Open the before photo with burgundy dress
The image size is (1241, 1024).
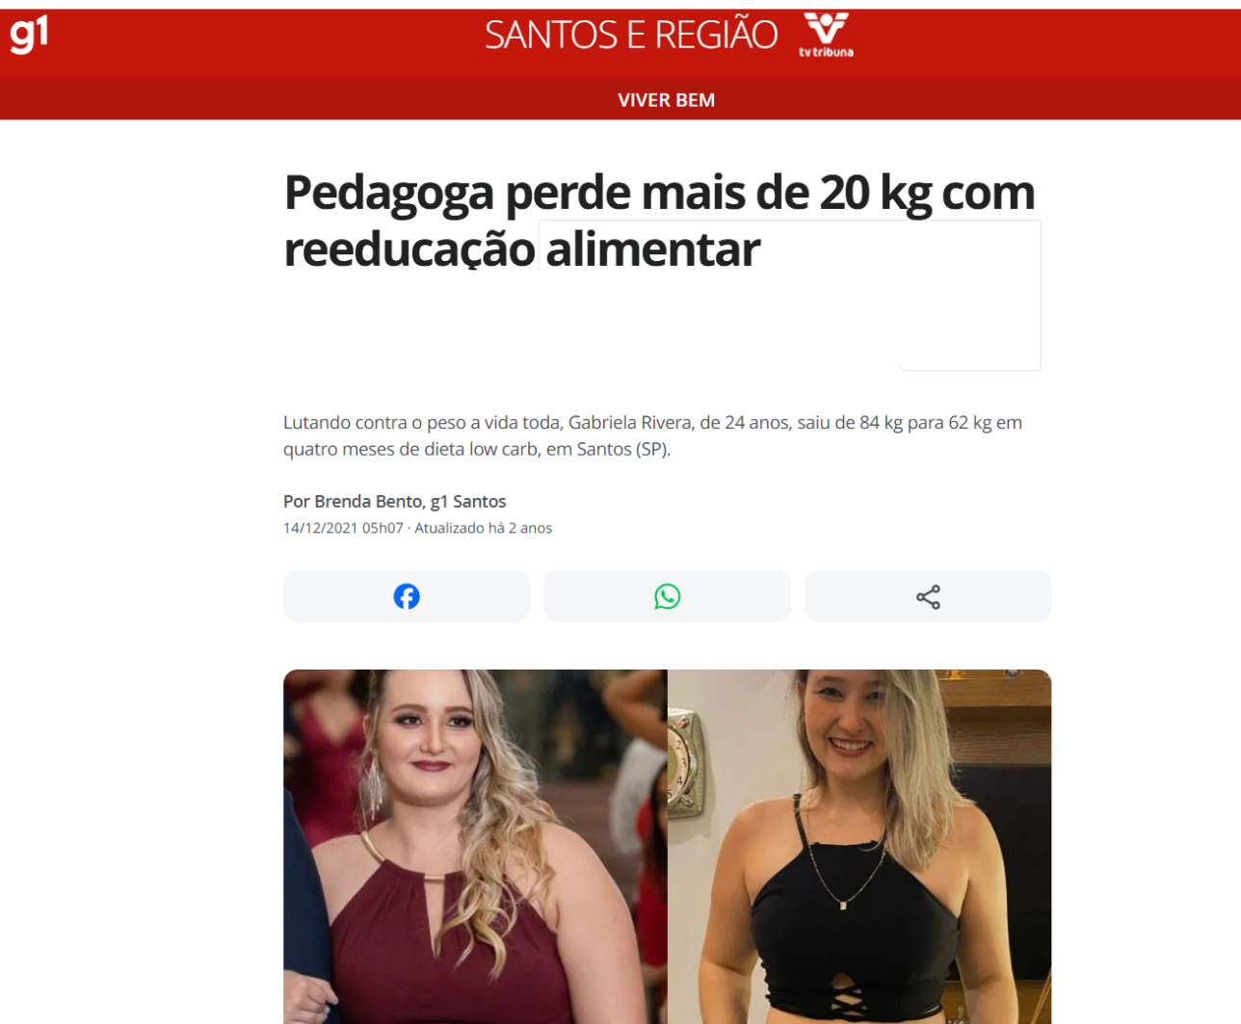[475, 847]
